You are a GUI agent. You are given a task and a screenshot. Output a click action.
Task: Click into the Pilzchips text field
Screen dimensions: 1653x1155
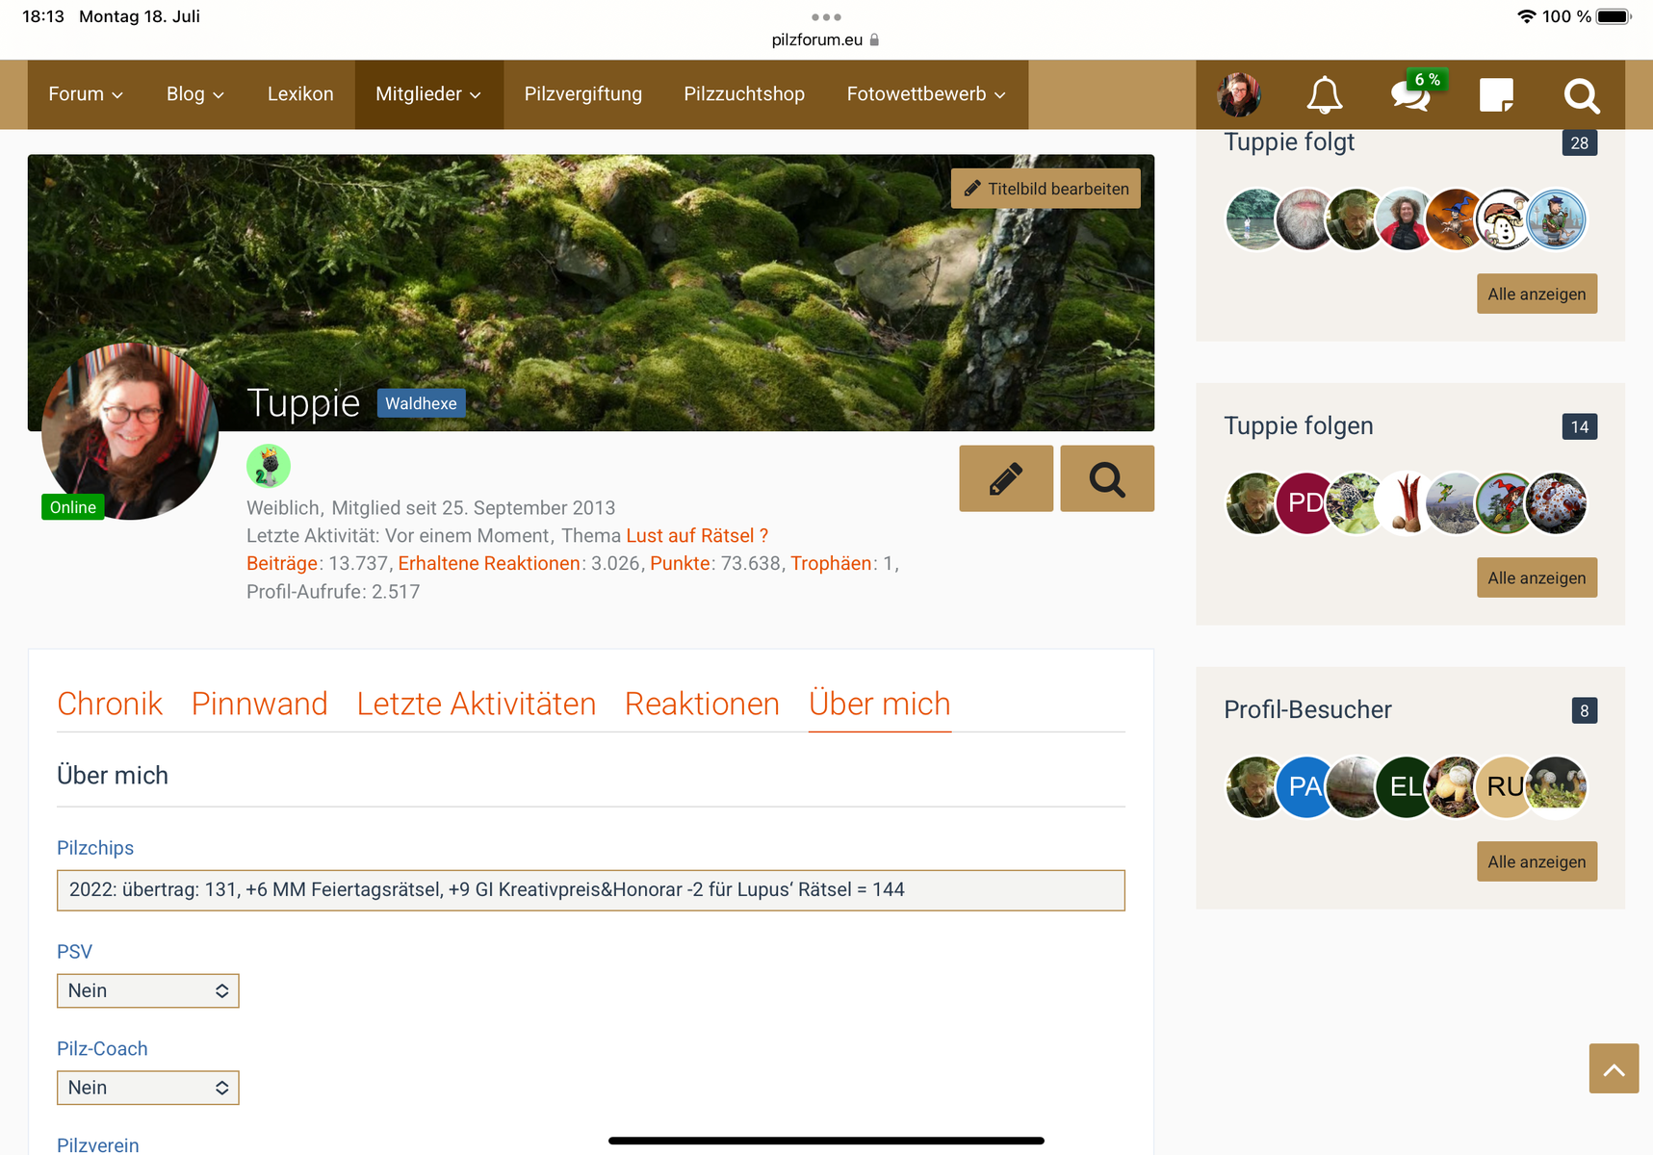tap(590, 890)
